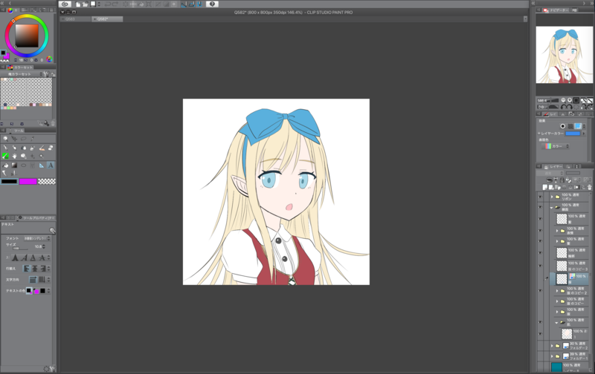Click the Save icon in top toolbar
The width and height of the screenshot is (595, 374).
click(93, 4)
